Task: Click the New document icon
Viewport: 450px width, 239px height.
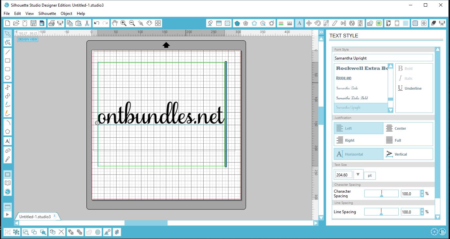Action: pyautogui.click(x=7, y=23)
